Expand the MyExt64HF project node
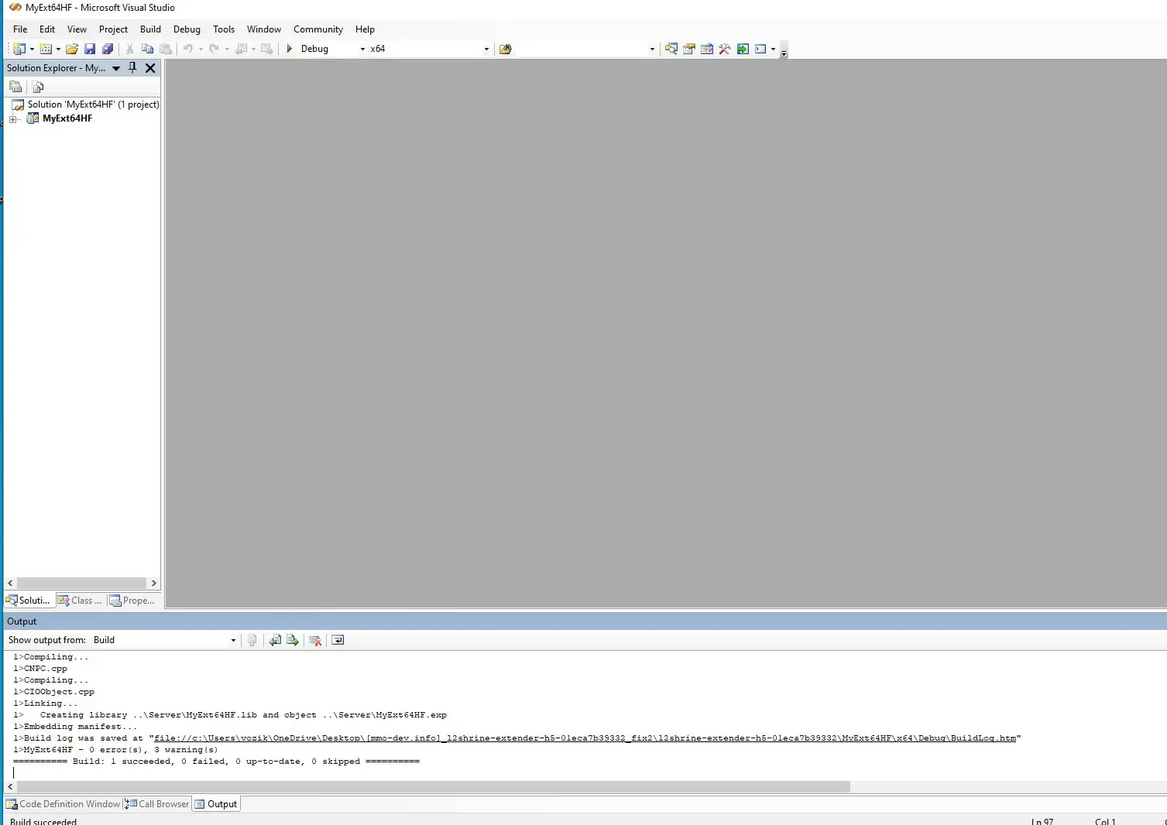Image resolution: width=1167 pixels, height=825 pixels. (x=12, y=118)
